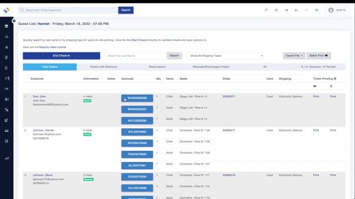Click the ticket icon under Ticket Printing
Screen dimensions: 355x199
[315, 86]
